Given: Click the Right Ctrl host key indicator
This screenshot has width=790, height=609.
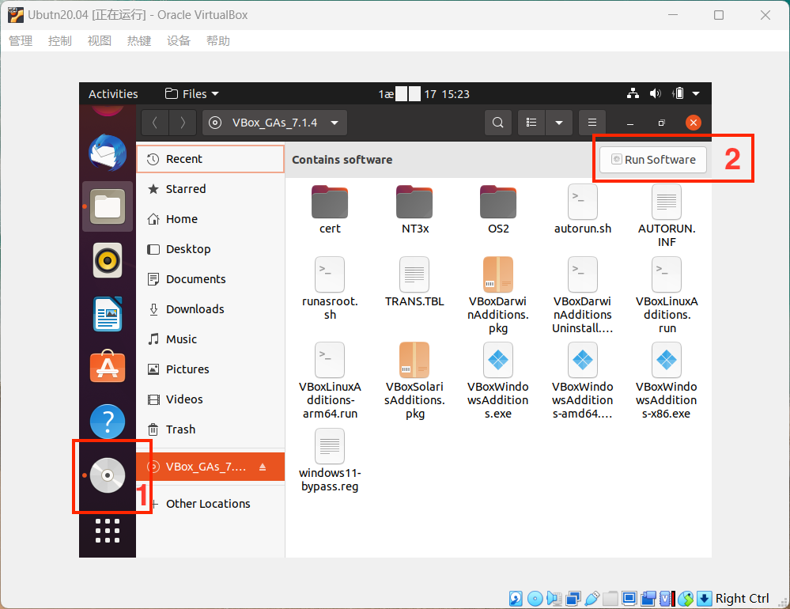Looking at the screenshot, I should tap(742, 599).
